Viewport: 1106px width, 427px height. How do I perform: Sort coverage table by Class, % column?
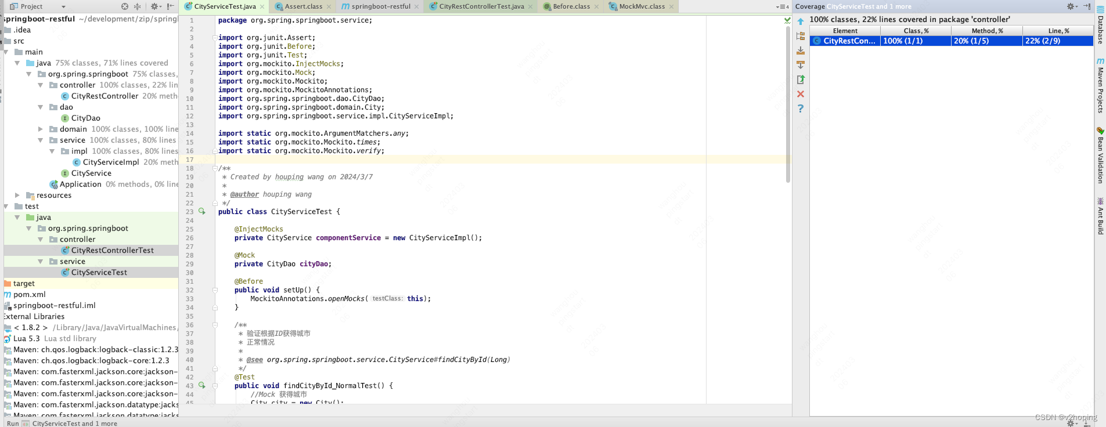click(x=916, y=31)
